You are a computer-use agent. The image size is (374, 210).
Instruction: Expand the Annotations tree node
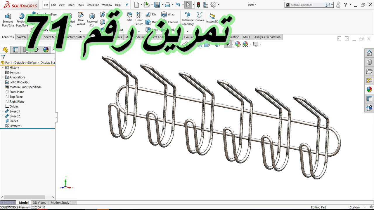pos(2,77)
